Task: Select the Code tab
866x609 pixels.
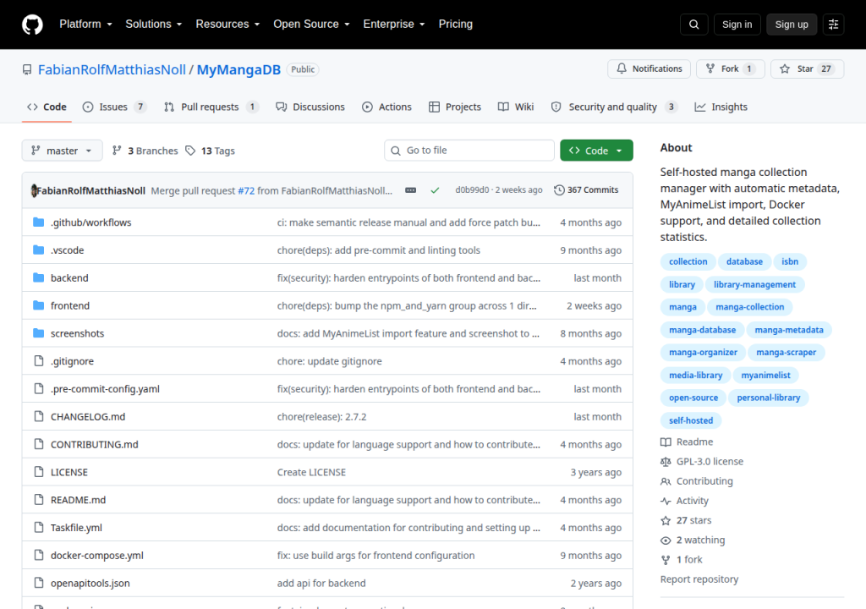Action: (47, 107)
